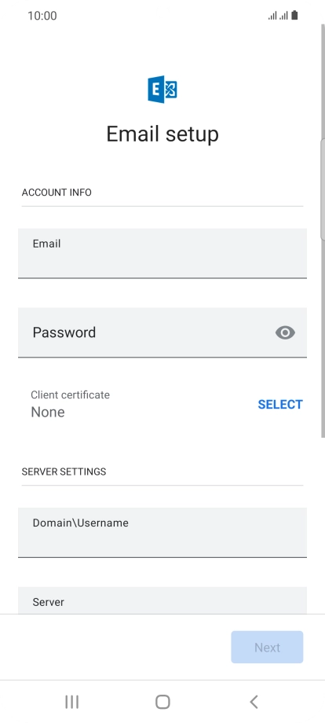Go to the home screen

coord(162,702)
